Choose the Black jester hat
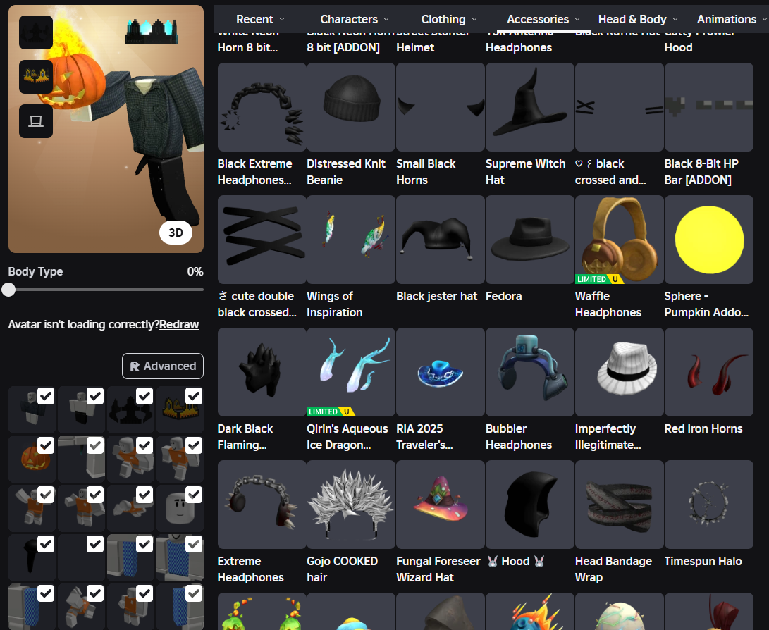769x630 pixels. click(441, 240)
